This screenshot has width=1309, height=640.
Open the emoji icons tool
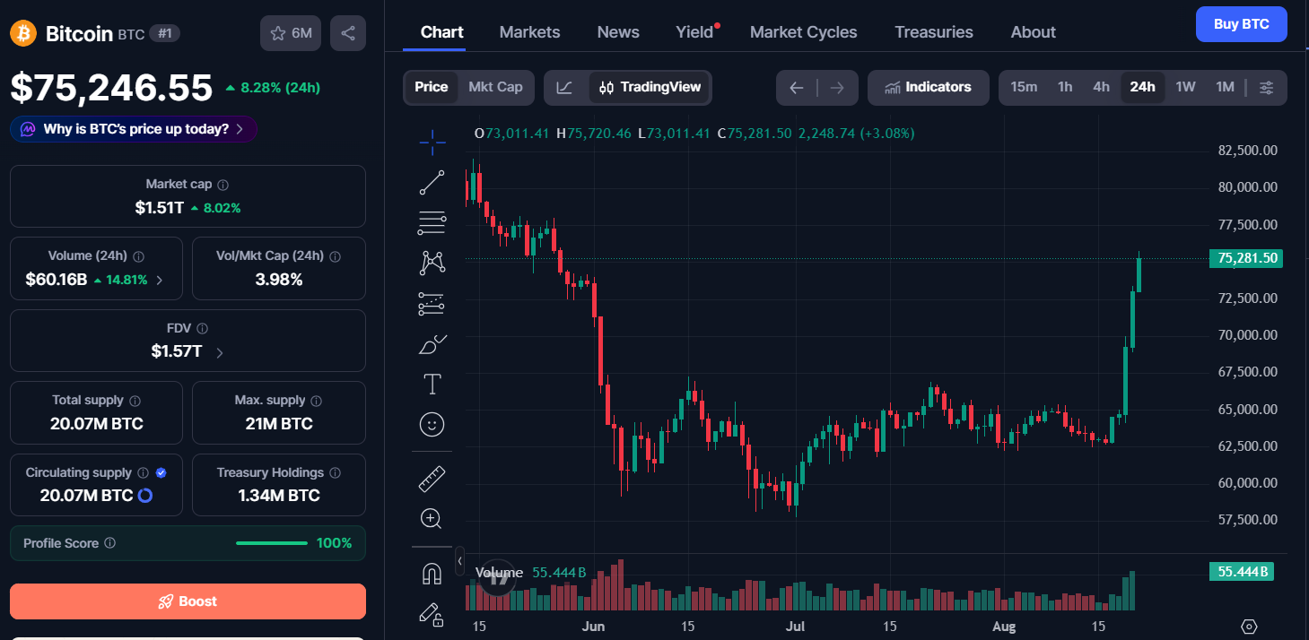point(432,425)
